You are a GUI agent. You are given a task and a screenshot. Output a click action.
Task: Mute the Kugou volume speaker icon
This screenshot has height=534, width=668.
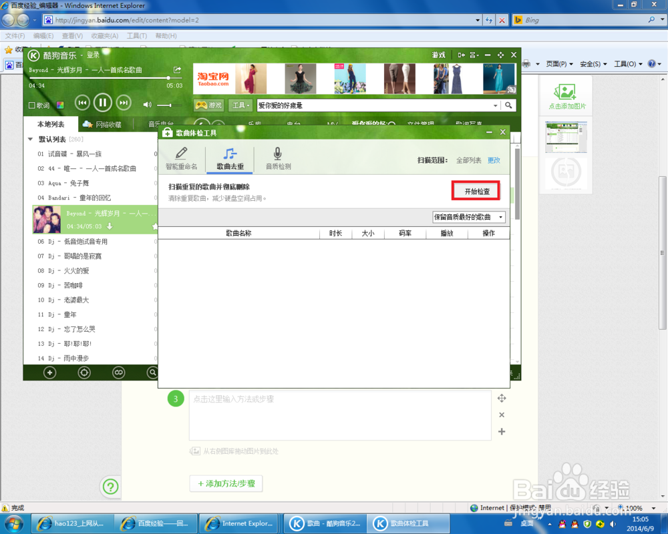pyautogui.click(x=148, y=104)
